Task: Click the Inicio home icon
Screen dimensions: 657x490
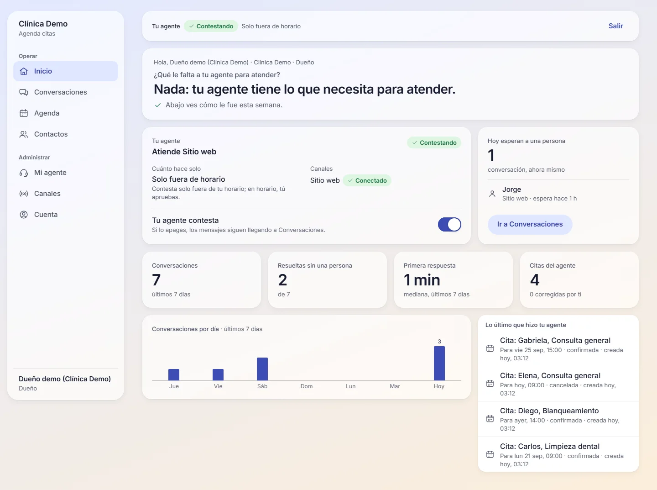Action: click(x=24, y=71)
